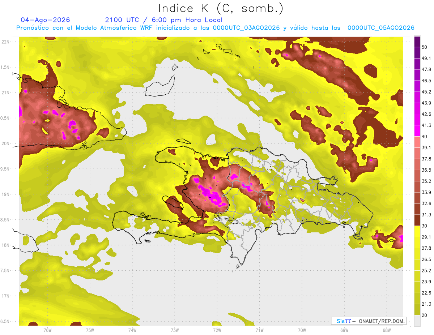Click the "76W" longitude label
The image size is (434, 335).
[x=47, y=330]
